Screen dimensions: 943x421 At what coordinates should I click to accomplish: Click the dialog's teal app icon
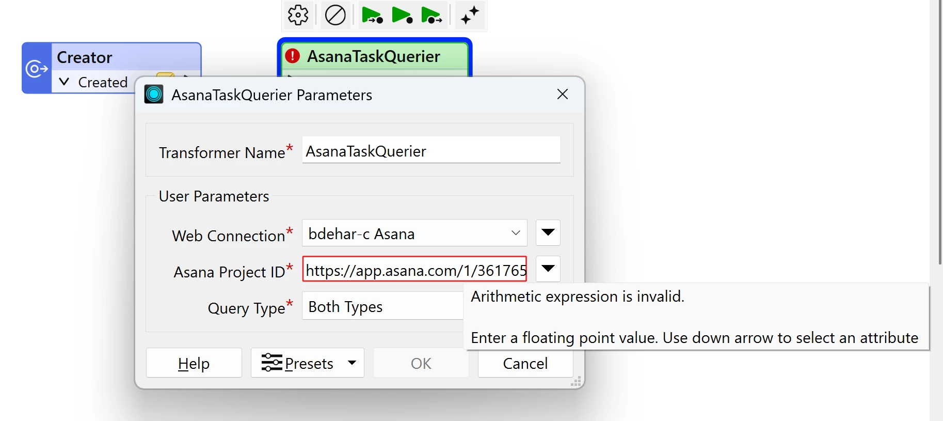click(154, 95)
